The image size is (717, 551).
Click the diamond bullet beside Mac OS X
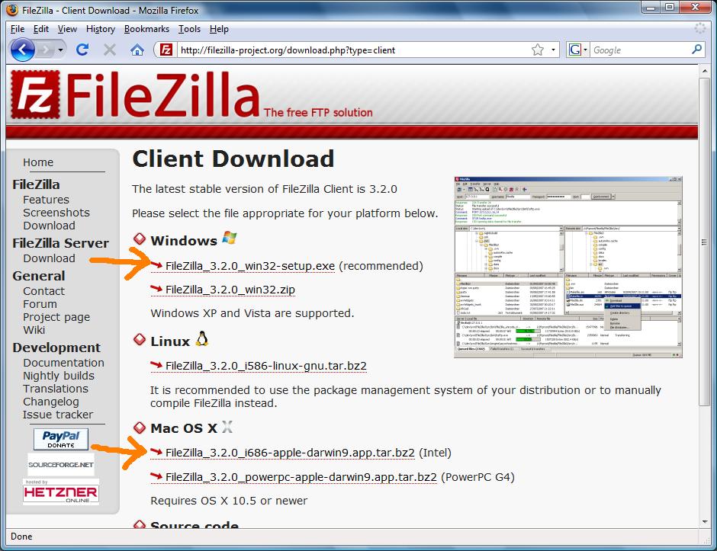140,428
